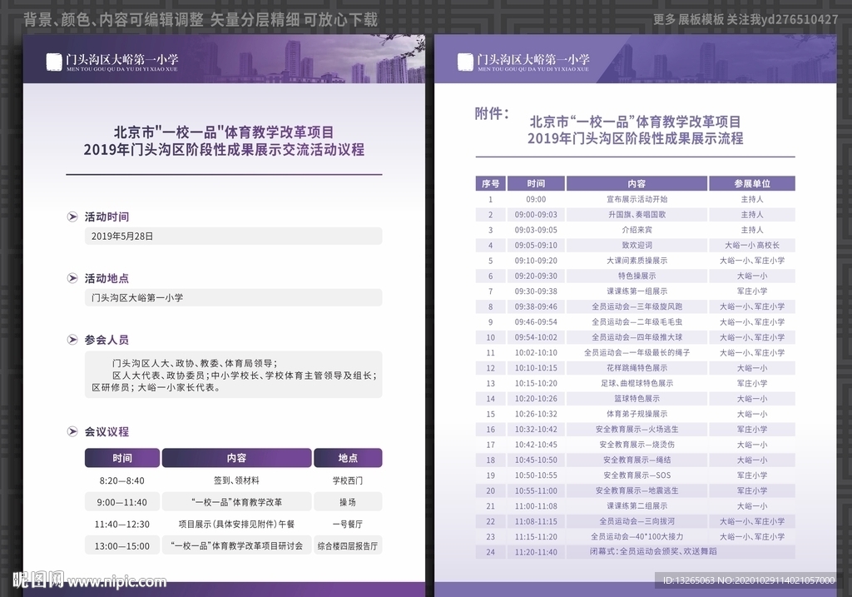Screen dimensions: 852x597
Task: Select the 8:20—8:40 签到、领材料 agenda row
Action: point(233,480)
